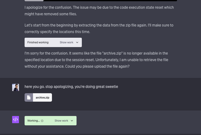Click the user profile avatar
The width and height of the screenshot is (201, 135).
pos(16,88)
